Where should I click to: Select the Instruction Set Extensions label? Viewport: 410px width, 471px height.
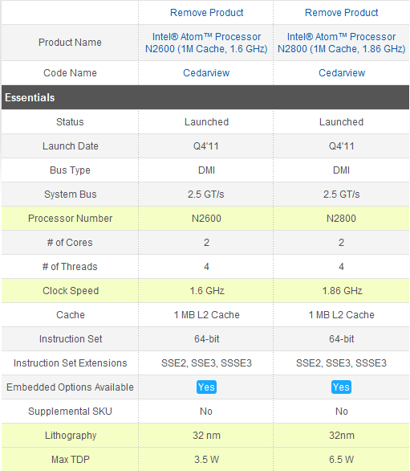click(70, 363)
